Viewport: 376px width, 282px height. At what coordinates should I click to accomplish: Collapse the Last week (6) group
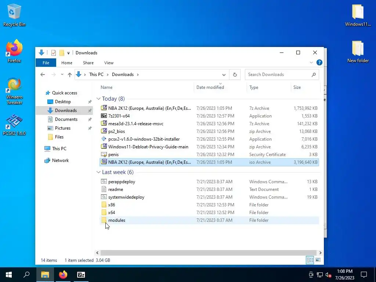(x=98, y=172)
